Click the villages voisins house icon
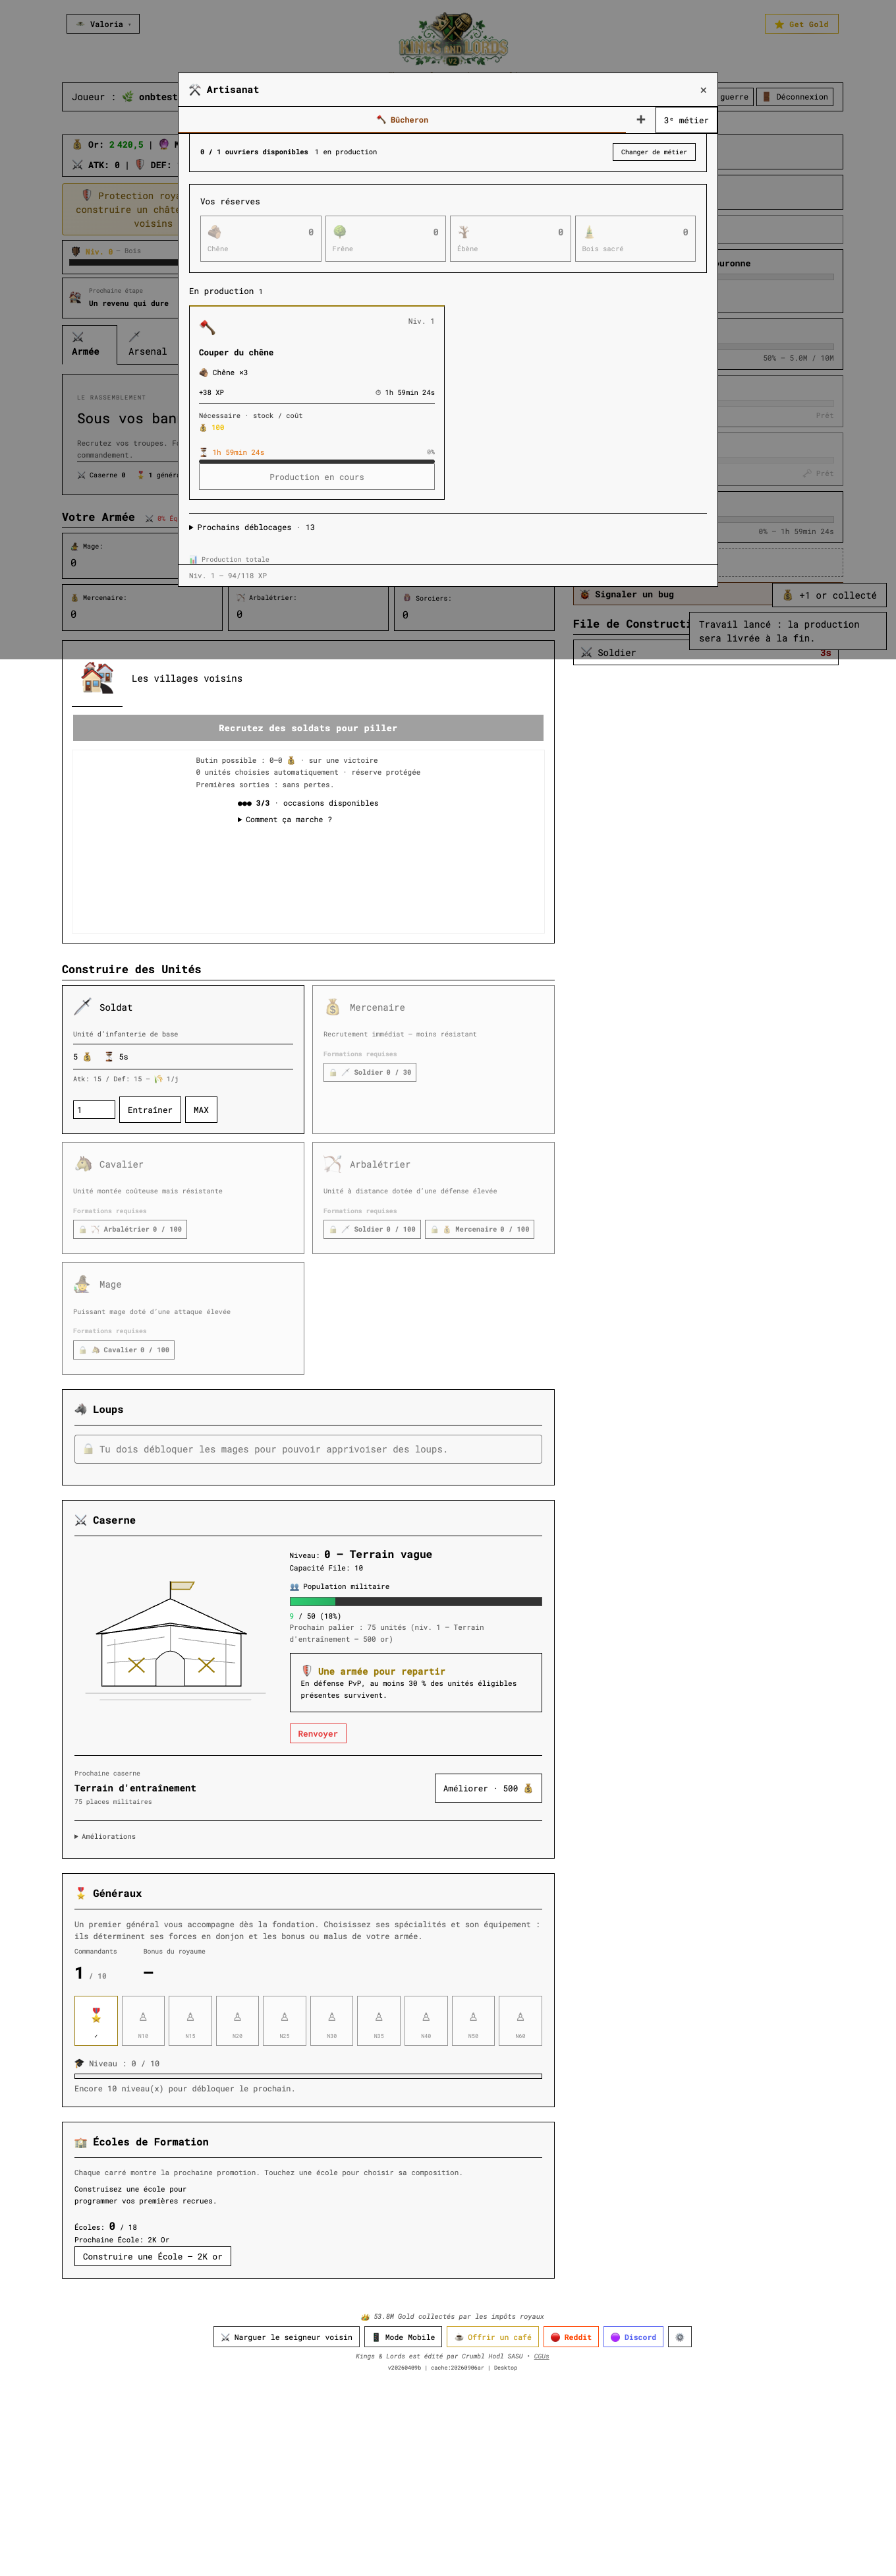This screenshot has height=2576, width=896. coord(97,678)
